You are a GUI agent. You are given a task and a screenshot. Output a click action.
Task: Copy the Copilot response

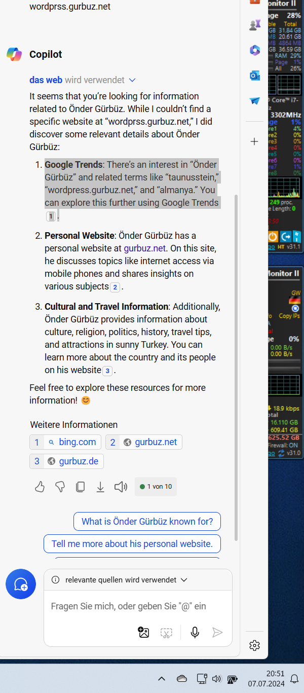click(80, 487)
